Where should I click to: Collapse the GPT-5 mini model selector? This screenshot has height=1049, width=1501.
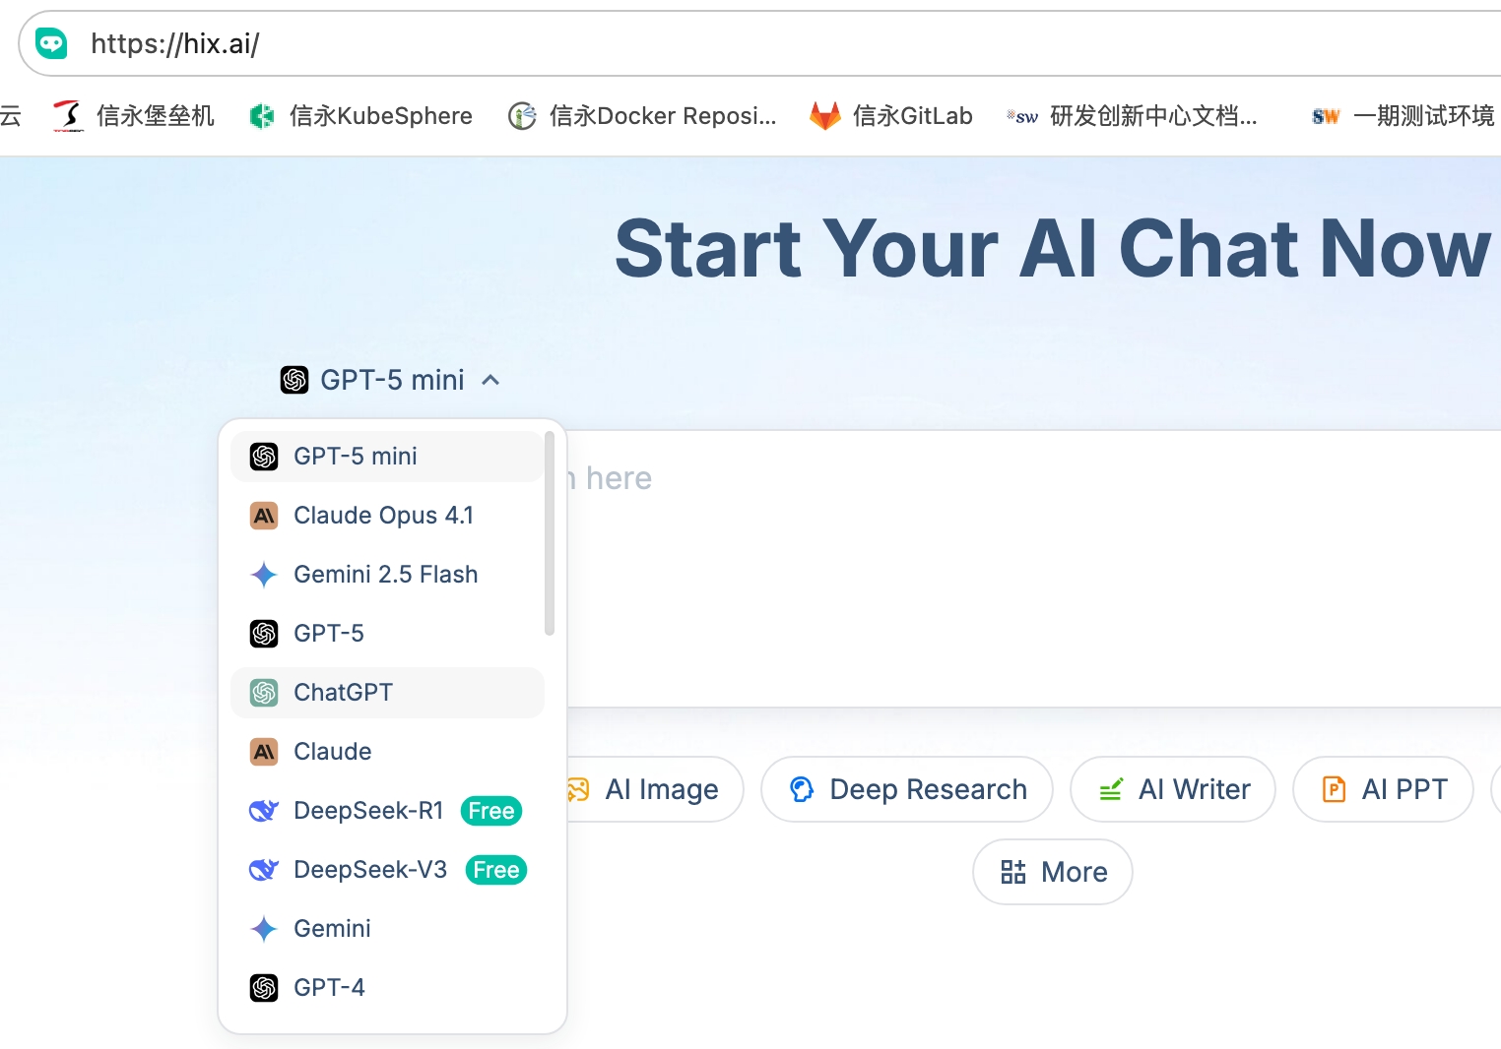pyautogui.click(x=391, y=380)
